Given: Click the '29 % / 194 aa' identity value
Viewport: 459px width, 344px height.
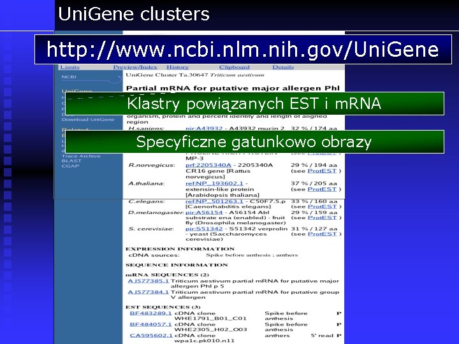Looking at the screenshot, I should pos(314,165).
